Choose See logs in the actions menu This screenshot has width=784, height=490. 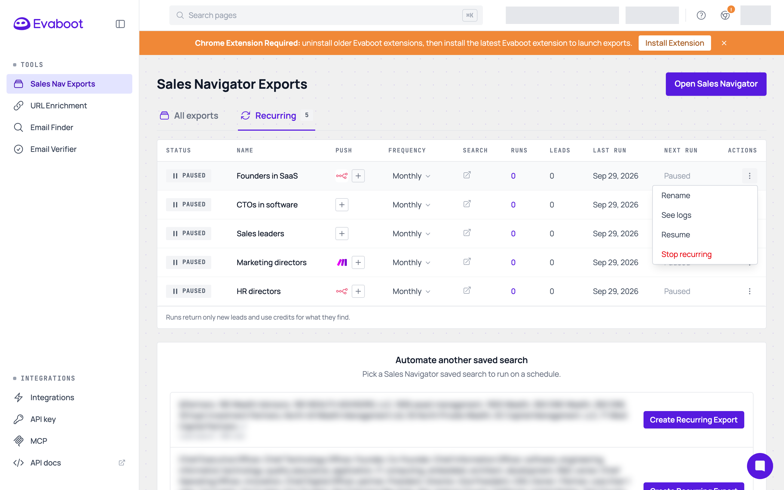[705, 215]
